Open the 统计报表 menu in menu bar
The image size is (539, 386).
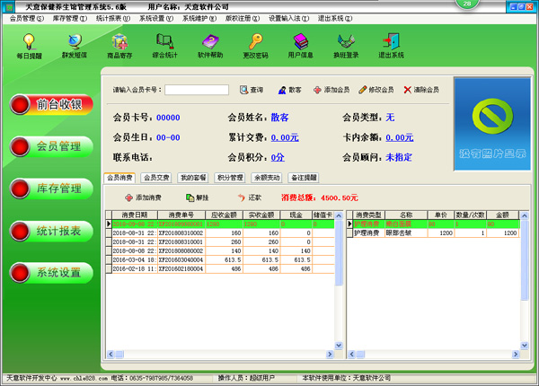pyautogui.click(x=113, y=18)
